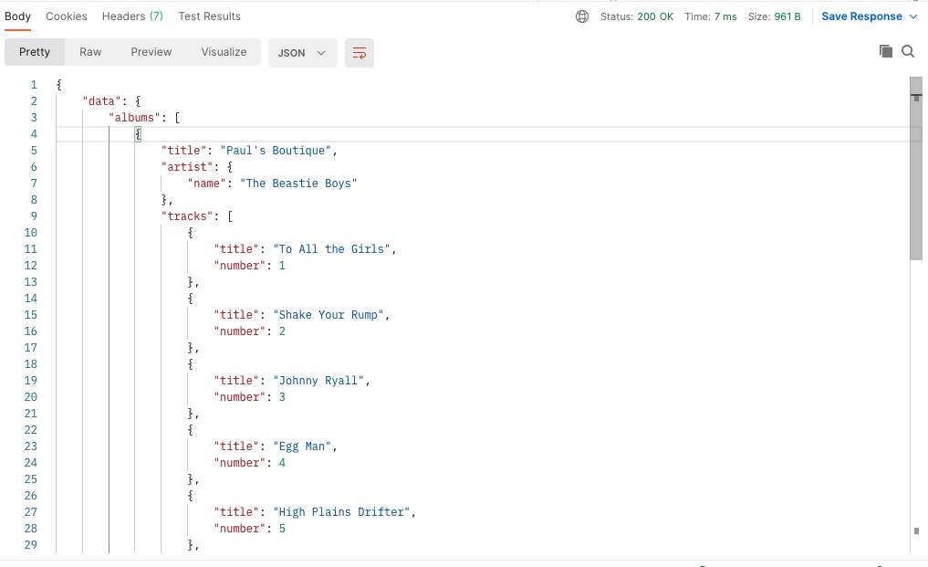Select the Raw view mode
Screen dimensions: 928x567
pyautogui.click(x=90, y=52)
